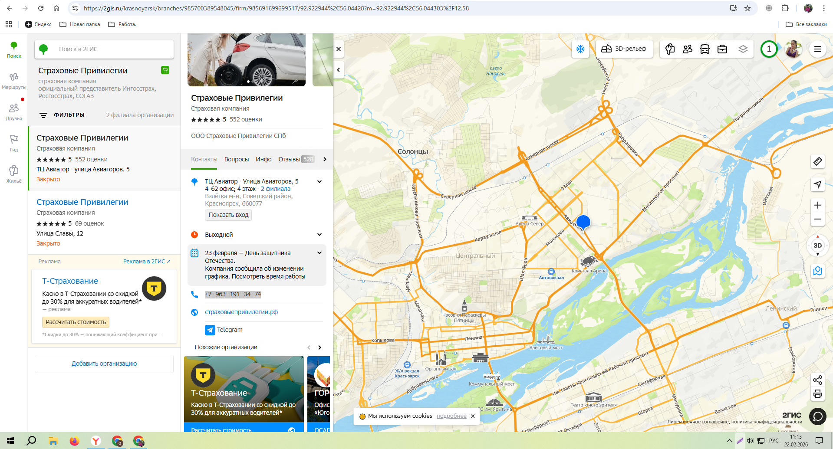The image size is (833, 449).
Task: Click the blue map-pin panorama button
Action: click(x=818, y=271)
